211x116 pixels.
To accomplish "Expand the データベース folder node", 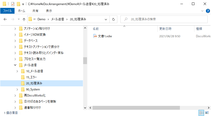I will (15, 41).
